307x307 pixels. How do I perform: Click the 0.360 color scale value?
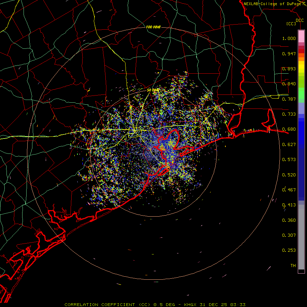pyautogui.click(x=289, y=220)
